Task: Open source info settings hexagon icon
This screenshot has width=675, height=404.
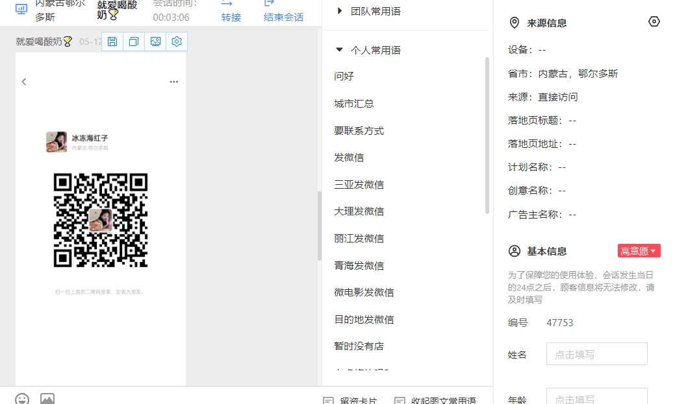Action: pos(654,21)
